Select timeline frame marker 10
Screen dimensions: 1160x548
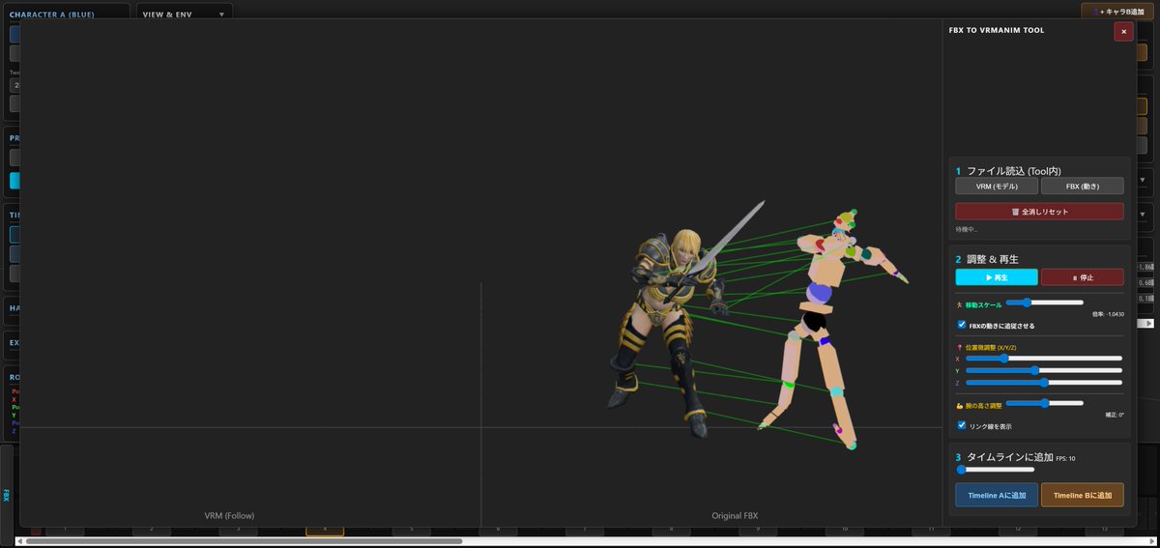[844, 530]
